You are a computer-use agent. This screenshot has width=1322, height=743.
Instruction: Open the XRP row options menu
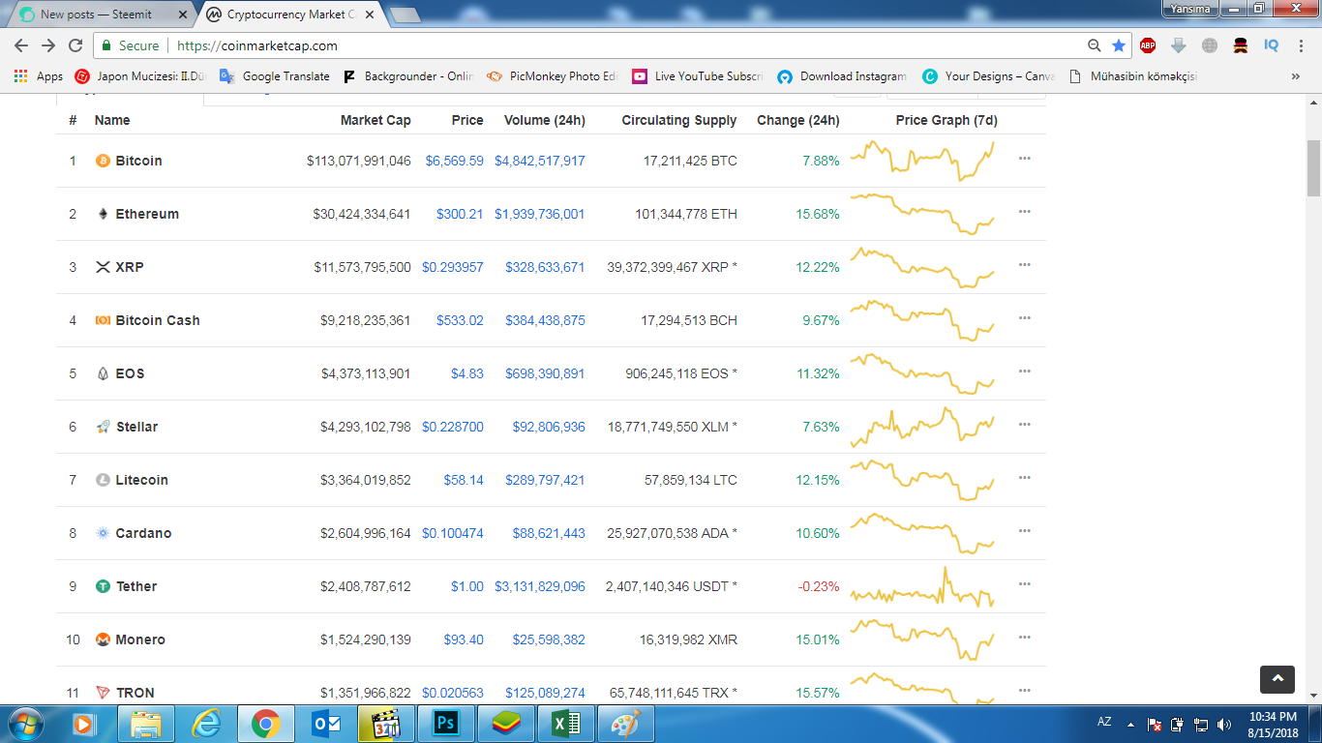1025,265
